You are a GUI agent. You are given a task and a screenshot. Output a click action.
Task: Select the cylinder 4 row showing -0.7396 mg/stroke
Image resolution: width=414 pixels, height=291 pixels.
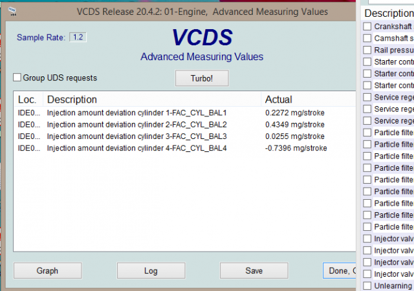pyautogui.click(x=137, y=148)
